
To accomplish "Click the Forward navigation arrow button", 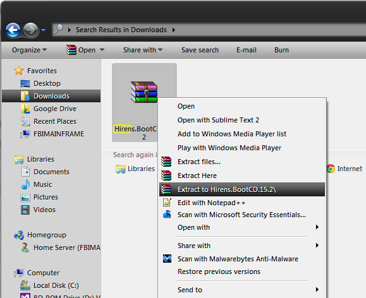I will (x=30, y=30).
